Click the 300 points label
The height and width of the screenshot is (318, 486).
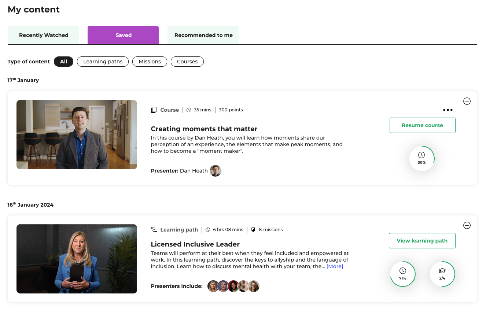[231, 110]
